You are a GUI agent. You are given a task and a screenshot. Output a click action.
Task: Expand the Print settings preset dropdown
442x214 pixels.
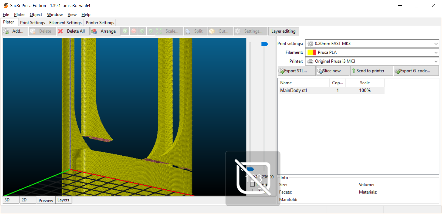pos(436,44)
